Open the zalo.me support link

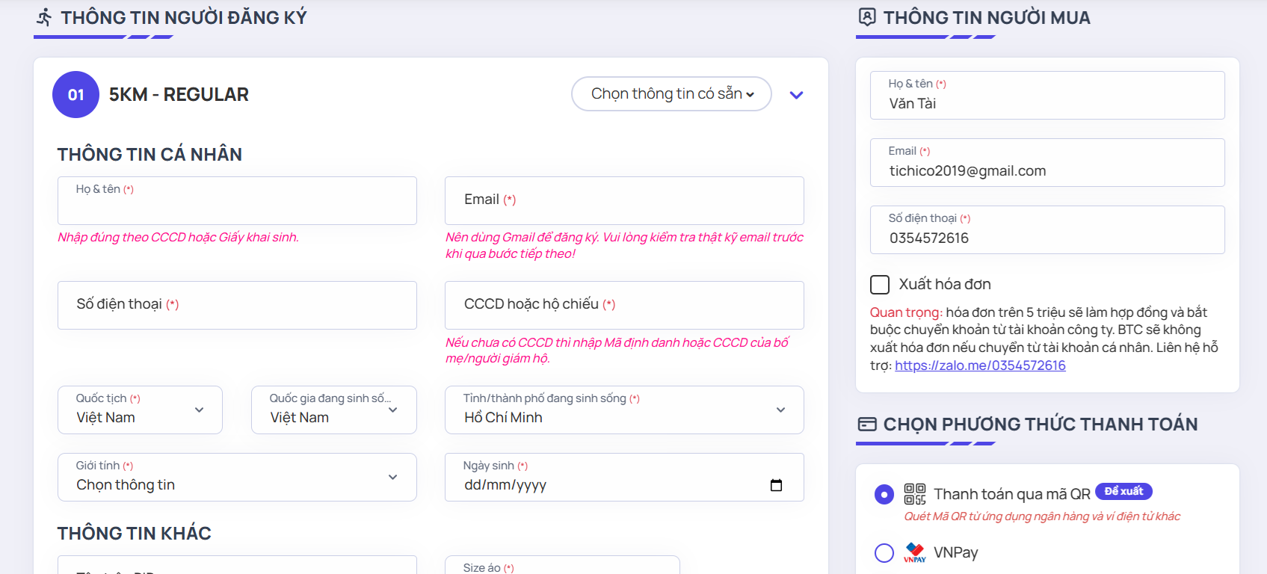tap(980, 365)
